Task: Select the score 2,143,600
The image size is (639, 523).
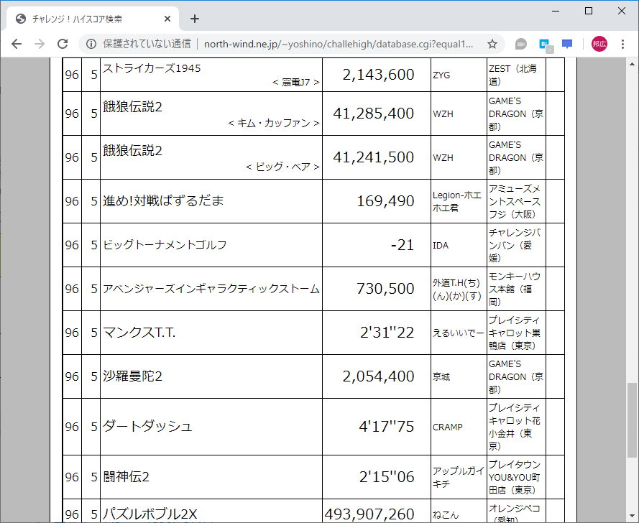Action: [x=378, y=75]
